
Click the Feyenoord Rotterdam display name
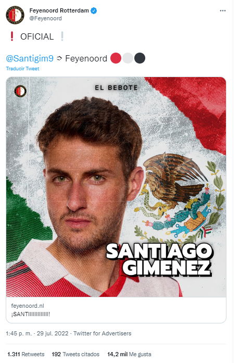click(x=59, y=10)
